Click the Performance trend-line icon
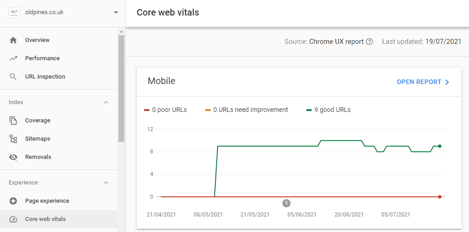This screenshot has width=469, height=232. (x=13, y=58)
